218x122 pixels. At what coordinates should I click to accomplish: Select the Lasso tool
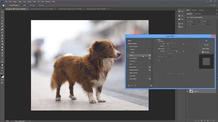pyautogui.click(x=2, y=18)
